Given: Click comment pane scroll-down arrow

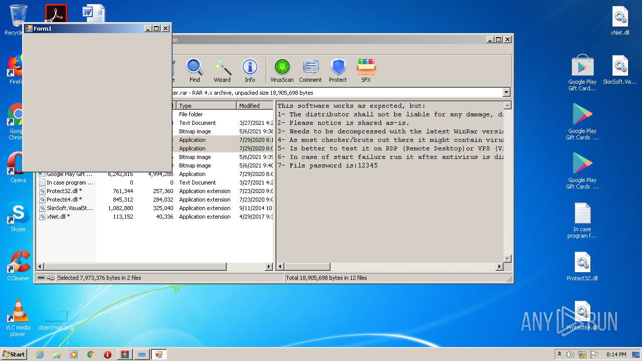Looking at the screenshot, I should (507, 259).
